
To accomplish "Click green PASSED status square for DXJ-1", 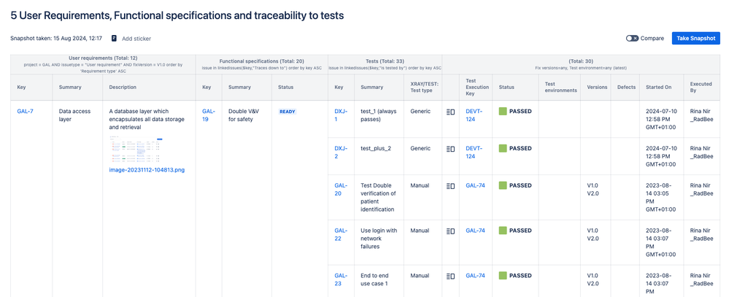I will [x=503, y=112].
